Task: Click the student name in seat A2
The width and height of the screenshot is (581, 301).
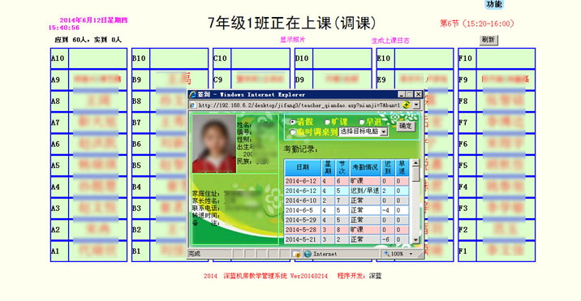Action: tap(98, 230)
